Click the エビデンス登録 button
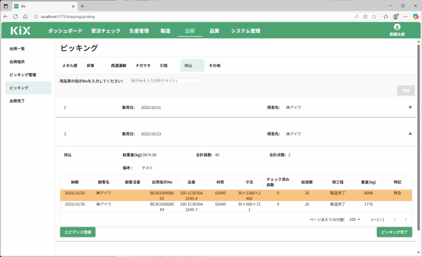The width and height of the screenshot is (422, 257). tap(78, 232)
